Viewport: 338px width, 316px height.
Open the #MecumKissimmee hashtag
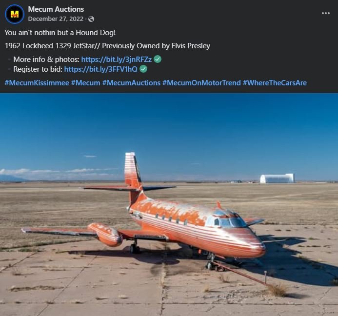click(37, 83)
